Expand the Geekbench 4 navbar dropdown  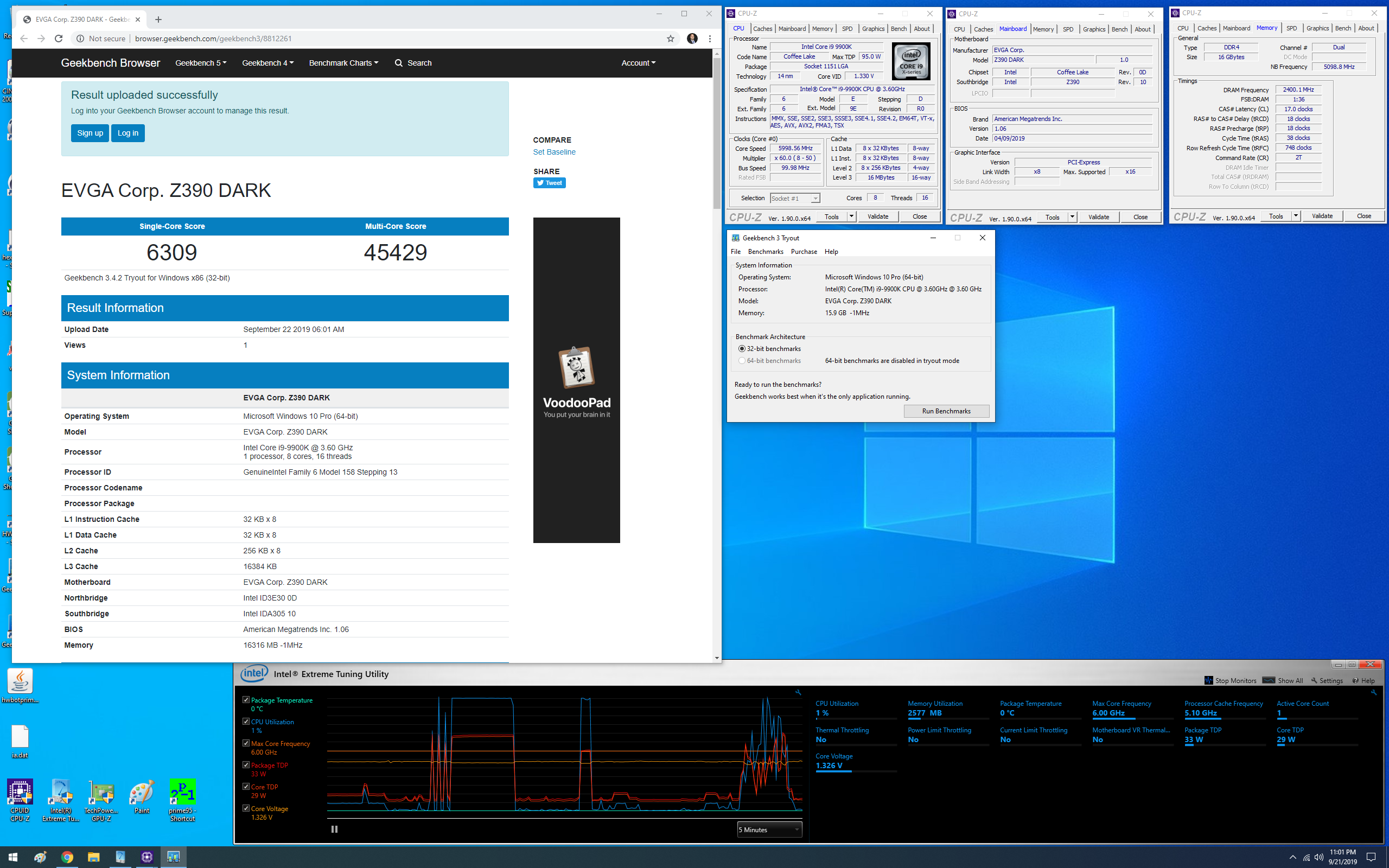267,63
